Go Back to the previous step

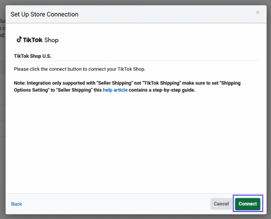coord(16,204)
